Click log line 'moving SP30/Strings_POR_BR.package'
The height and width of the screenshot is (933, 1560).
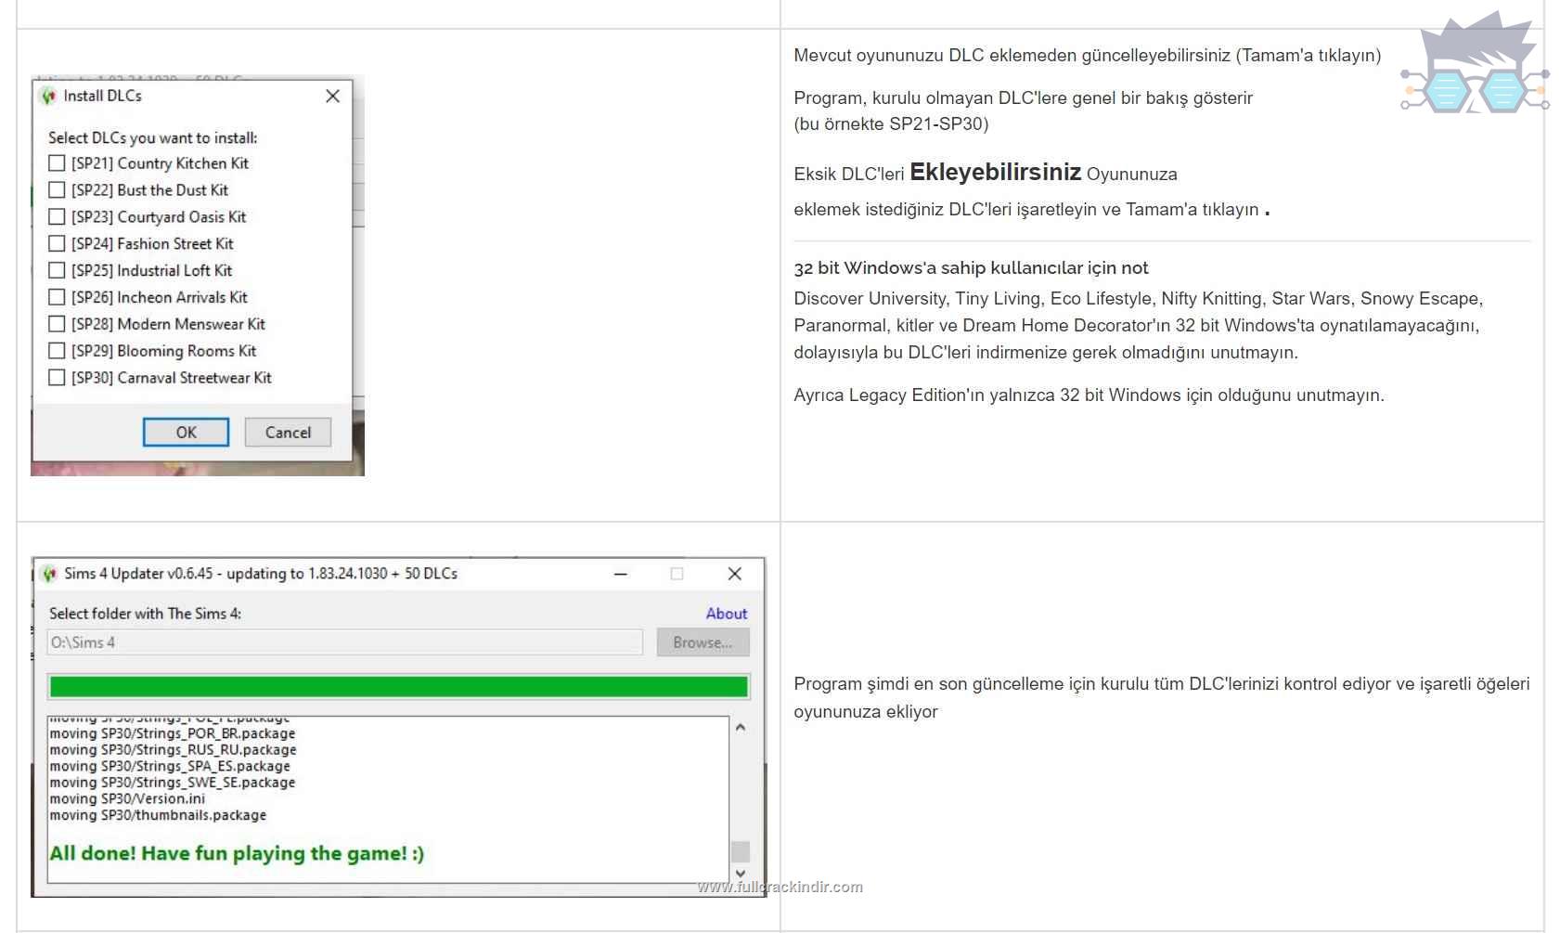pos(173,733)
